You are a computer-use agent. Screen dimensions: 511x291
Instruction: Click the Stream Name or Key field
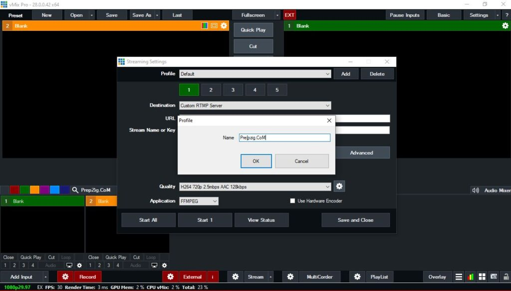pos(362,130)
